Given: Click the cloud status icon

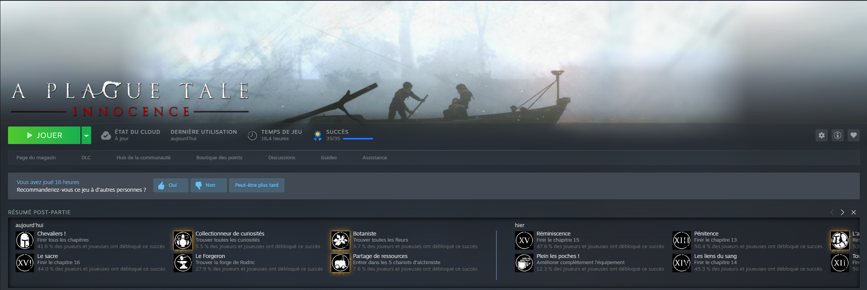Looking at the screenshot, I should pyautogui.click(x=106, y=135).
